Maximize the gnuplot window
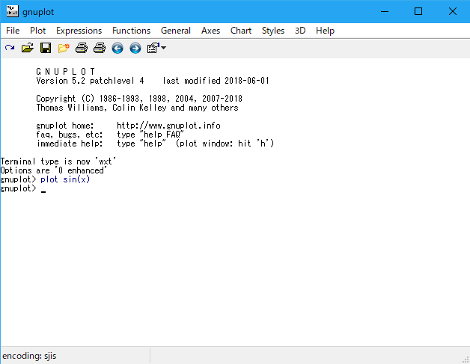This screenshot has width=470, height=364. point(418,12)
